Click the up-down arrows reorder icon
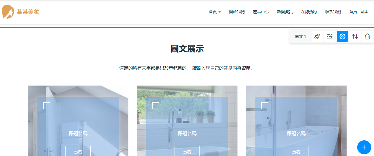Image resolution: width=374 pixels, height=156 pixels. click(355, 36)
